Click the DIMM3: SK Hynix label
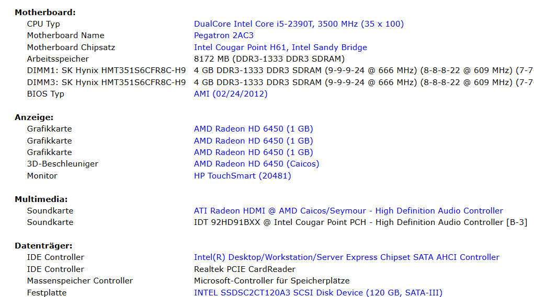The image size is (534, 297). (107, 82)
